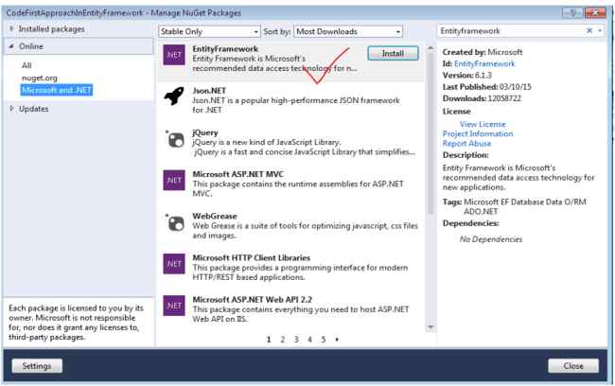Viewport: 615px width, 386px height.
Task: Open the EntityFramework Id link
Action: 484,63
